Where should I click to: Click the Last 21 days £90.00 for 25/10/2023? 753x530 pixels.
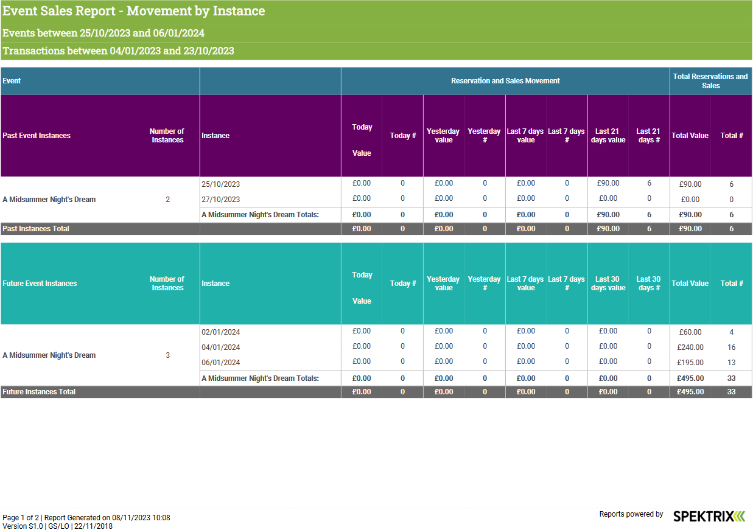click(608, 183)
